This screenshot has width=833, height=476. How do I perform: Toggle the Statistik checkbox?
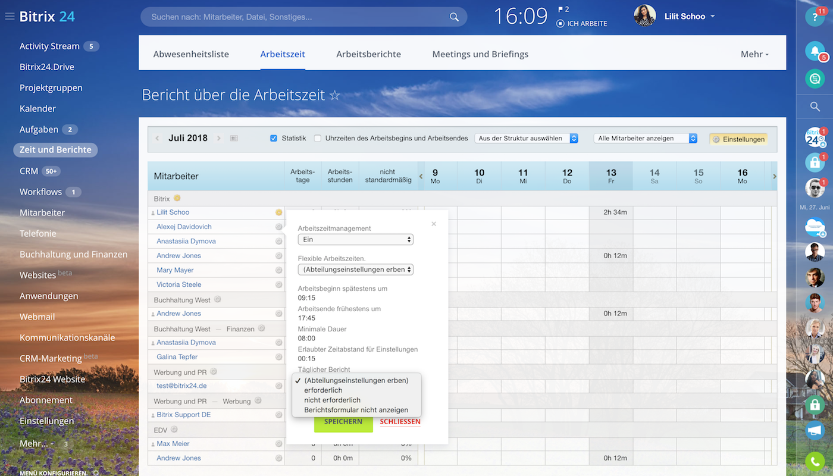(274, 138)
